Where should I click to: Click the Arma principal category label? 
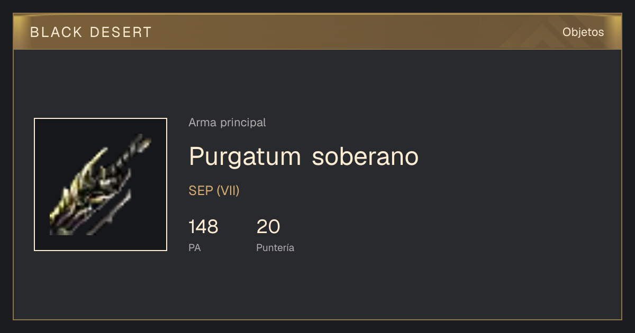point(227,123)
